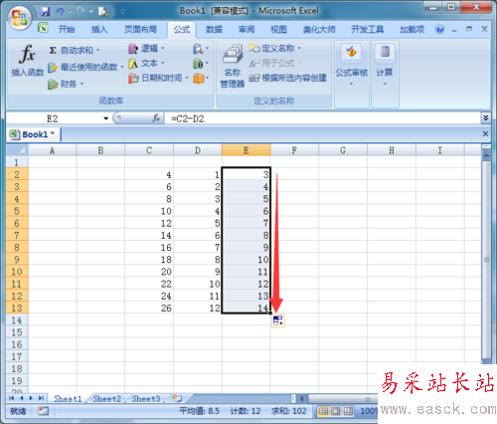Select cell C13 containing 26
497x424 pixels.
(149, 309)
